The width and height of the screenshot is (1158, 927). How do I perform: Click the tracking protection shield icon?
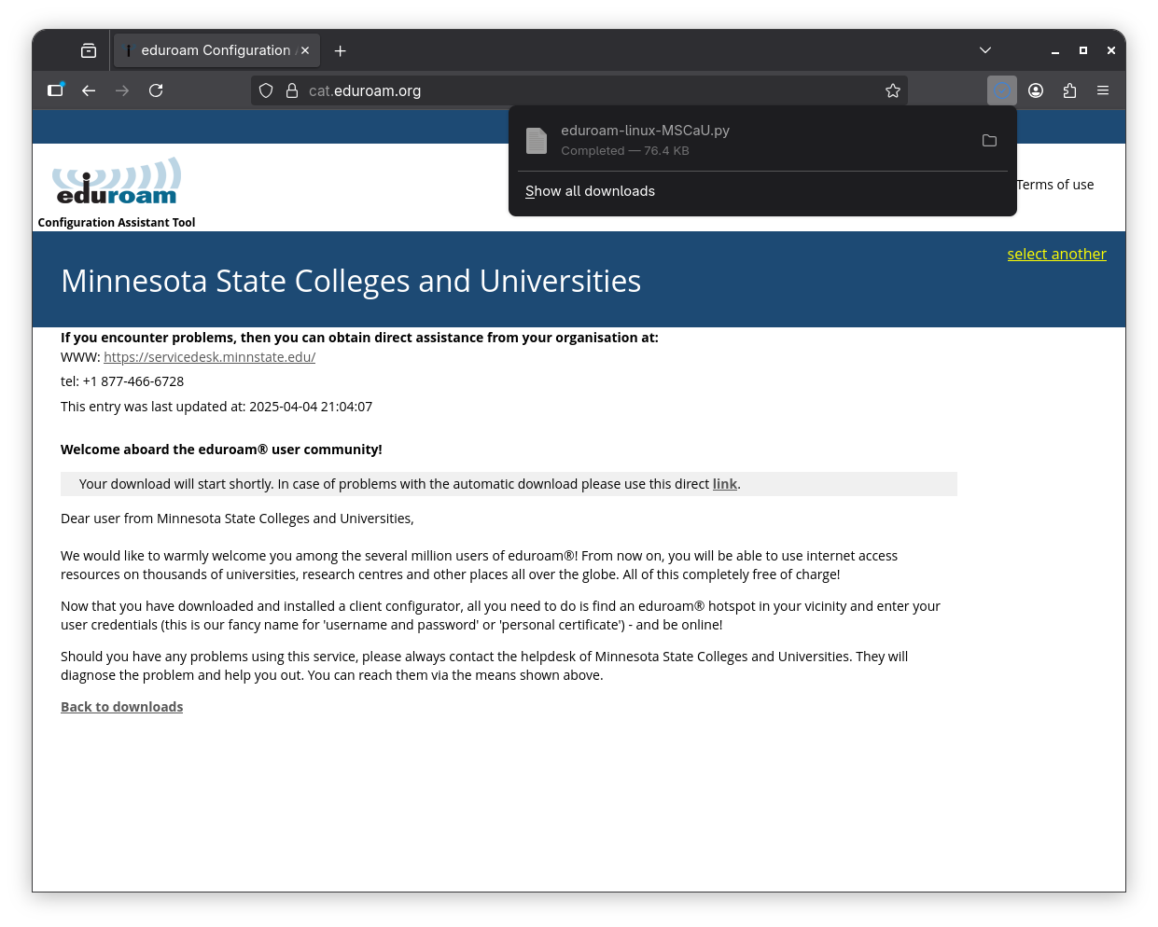click(x=266, y=90)
